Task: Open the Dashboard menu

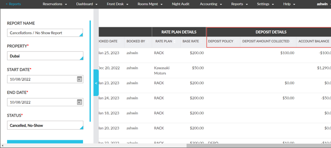Action: point(87,4)
